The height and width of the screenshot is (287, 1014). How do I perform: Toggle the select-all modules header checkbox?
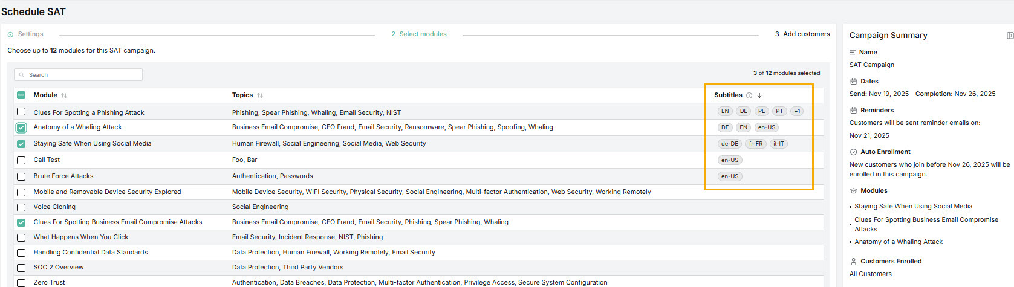coord(21,95)
